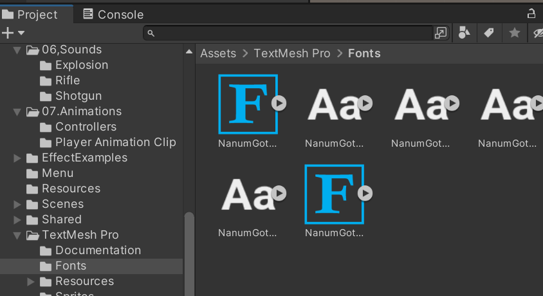
Task: Expand the third first-row font's sub-assets arrow
Action: click(x=452, y=103)
